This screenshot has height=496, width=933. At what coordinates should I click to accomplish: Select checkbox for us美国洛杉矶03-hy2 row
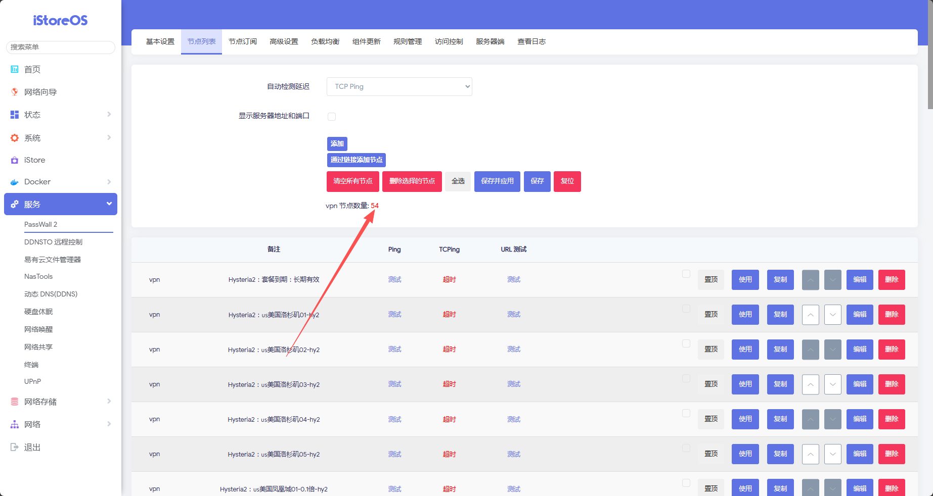pos(686,378)
